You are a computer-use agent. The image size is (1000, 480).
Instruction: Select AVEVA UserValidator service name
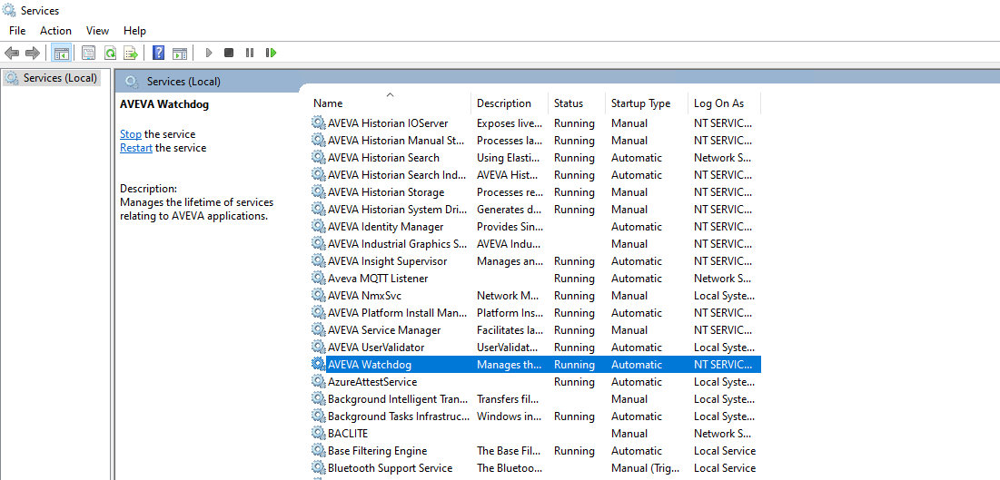376,347
